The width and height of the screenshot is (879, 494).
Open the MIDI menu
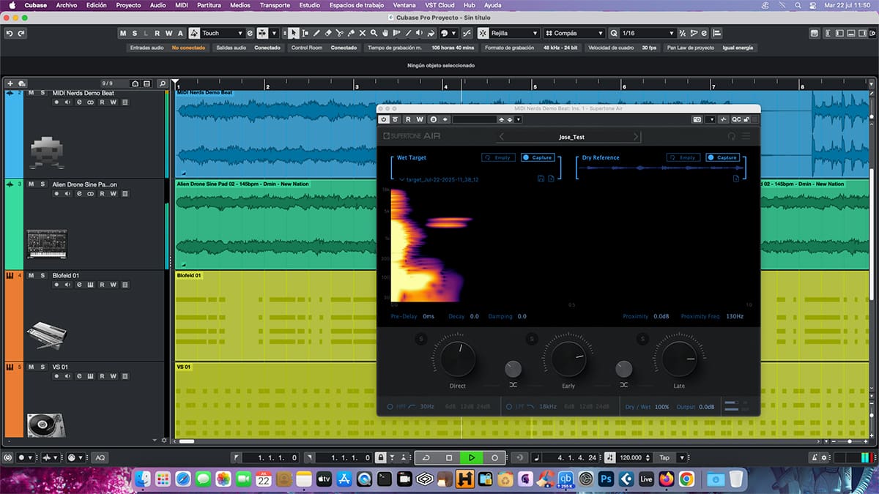182,5
